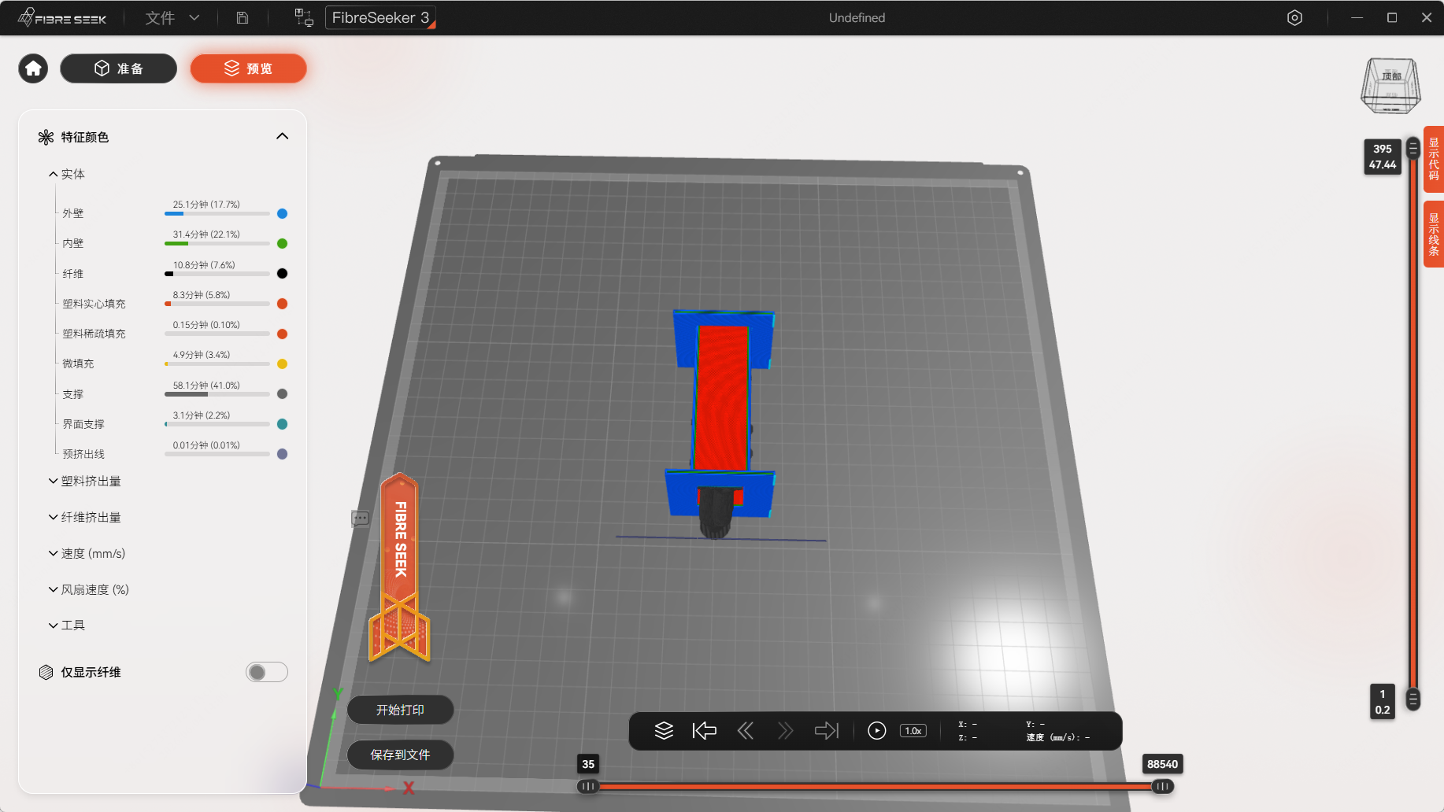Jump to first step in playback bar
Screen dimensions: 1444x812
coord(704,731)
